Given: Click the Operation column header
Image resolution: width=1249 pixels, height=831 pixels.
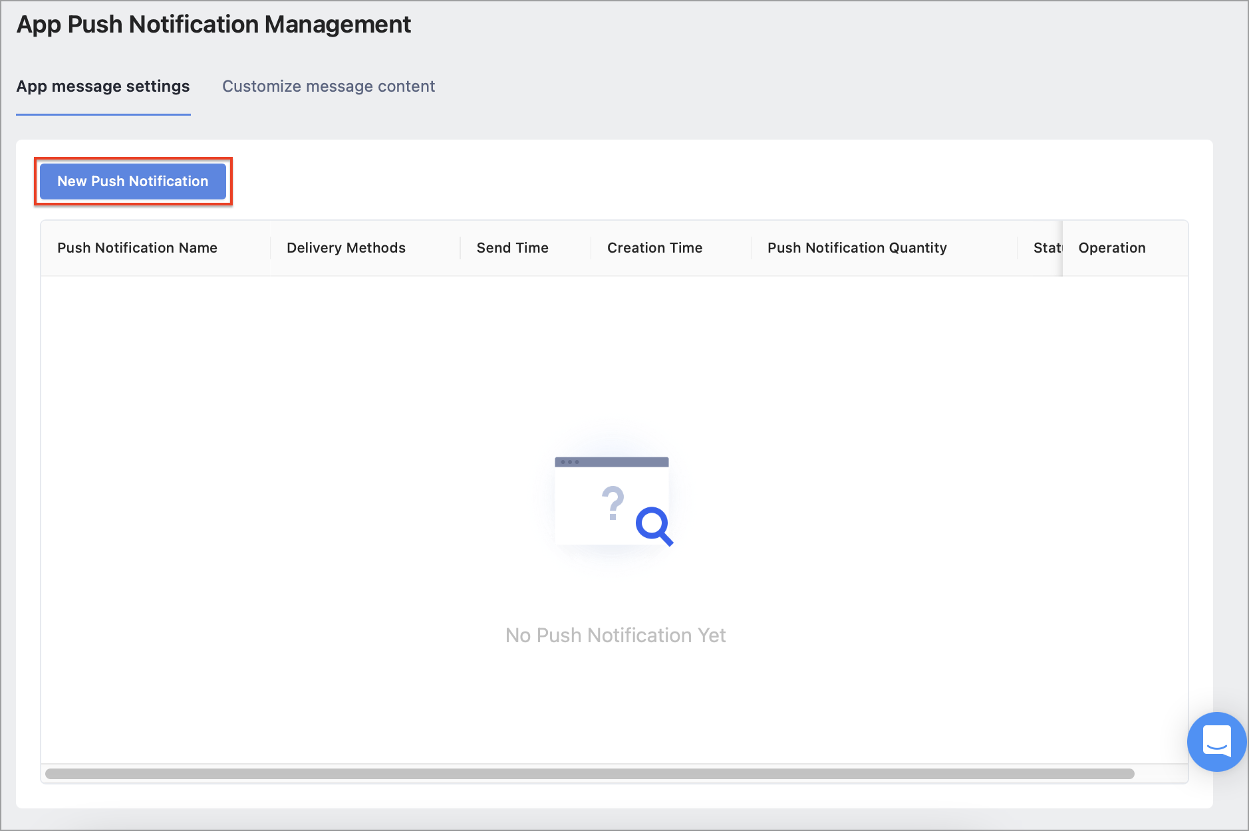Looking at the screenshot, I should pos(1111,247).
